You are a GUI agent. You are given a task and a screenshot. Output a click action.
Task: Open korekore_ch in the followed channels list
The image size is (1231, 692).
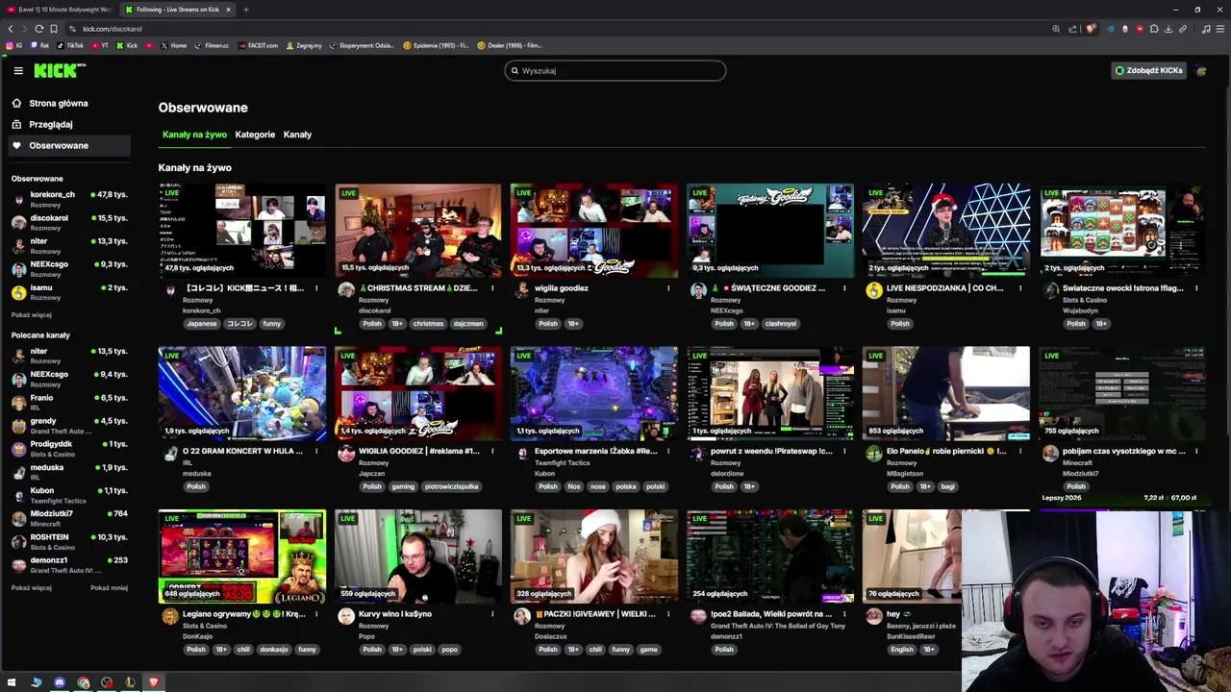(x=69, y=199)
